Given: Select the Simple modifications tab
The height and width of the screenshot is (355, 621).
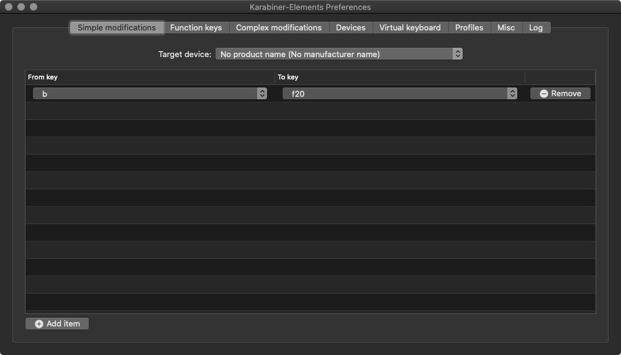Looking at the screenshot, I should [x=117, y=28].
